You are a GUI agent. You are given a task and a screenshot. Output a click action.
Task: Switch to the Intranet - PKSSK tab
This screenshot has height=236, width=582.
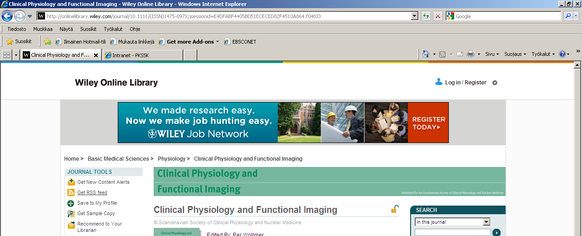pyautogui.click(x=143, y=55)
